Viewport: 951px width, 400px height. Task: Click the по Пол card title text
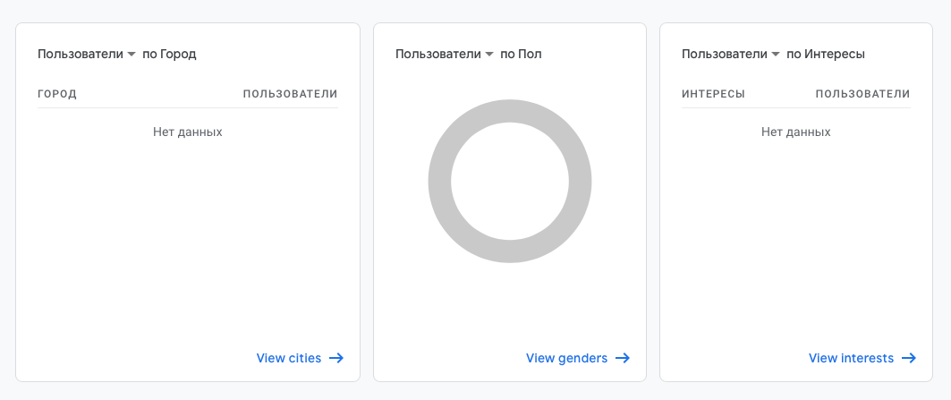(x=521, y=54)
